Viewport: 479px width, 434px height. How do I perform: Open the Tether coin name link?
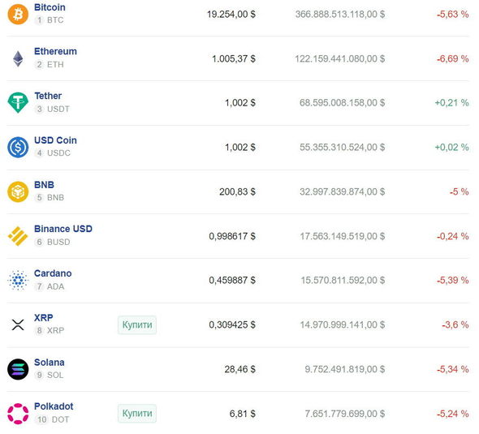pos(48,96)
